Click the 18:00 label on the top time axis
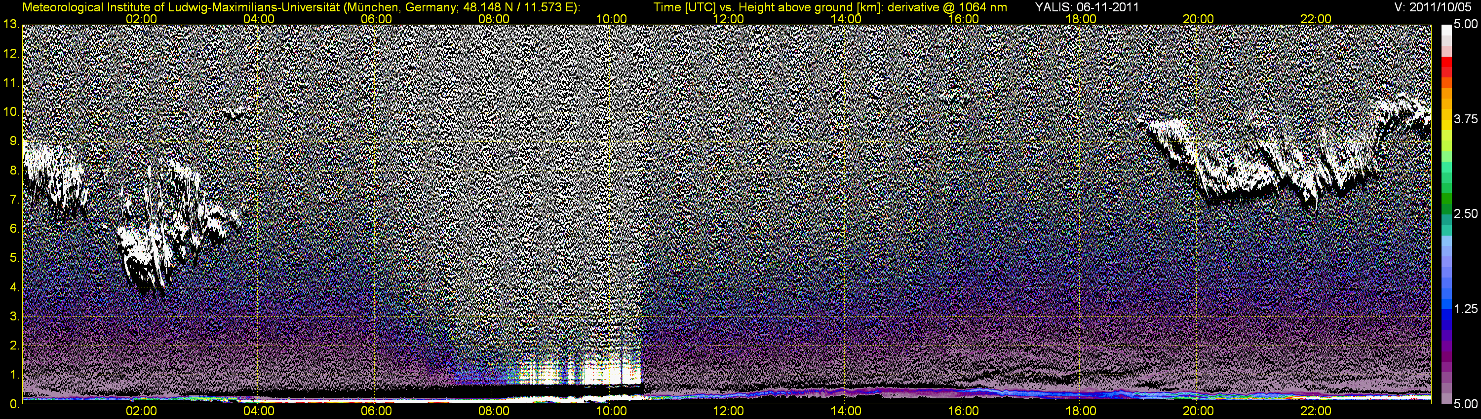This screenshot has height=419, width=1481. [1081, 19]
